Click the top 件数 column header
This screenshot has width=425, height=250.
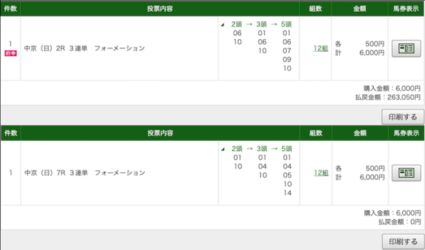[x=11, y=9]
